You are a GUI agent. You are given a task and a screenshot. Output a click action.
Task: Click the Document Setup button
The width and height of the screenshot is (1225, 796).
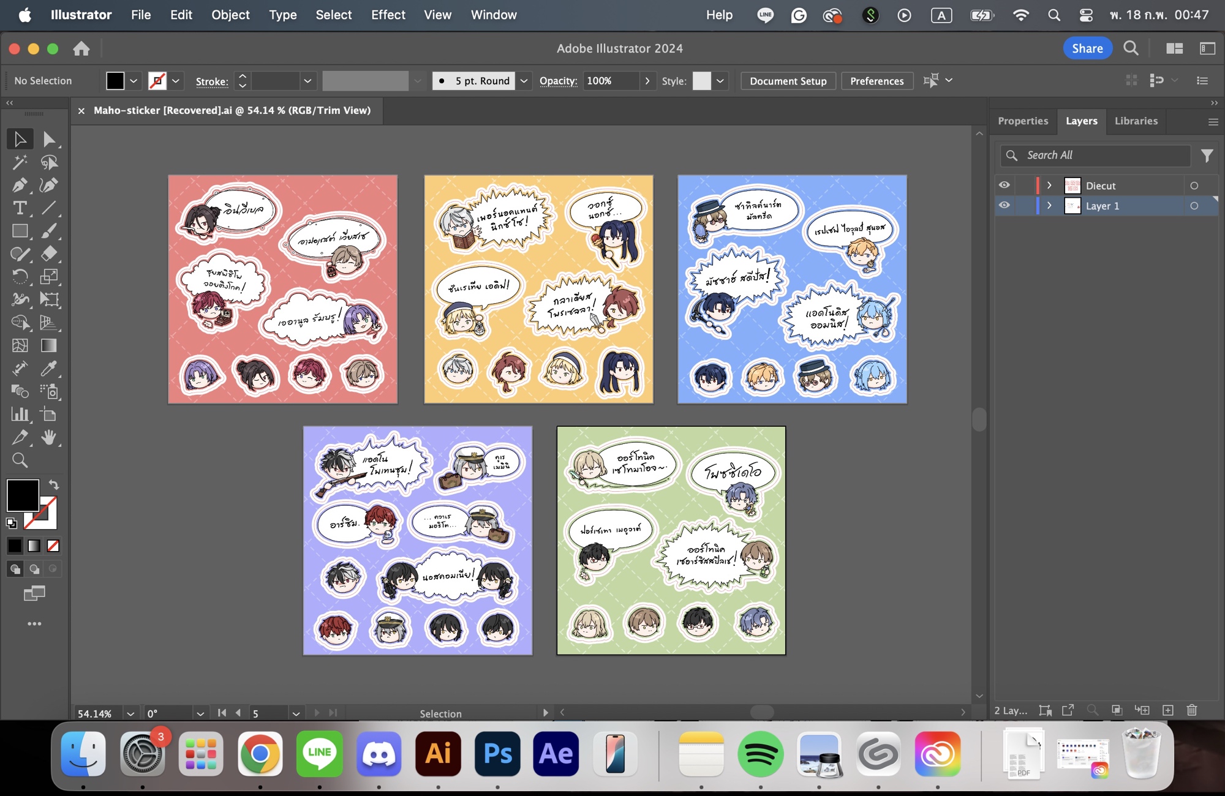click(788, 81)
